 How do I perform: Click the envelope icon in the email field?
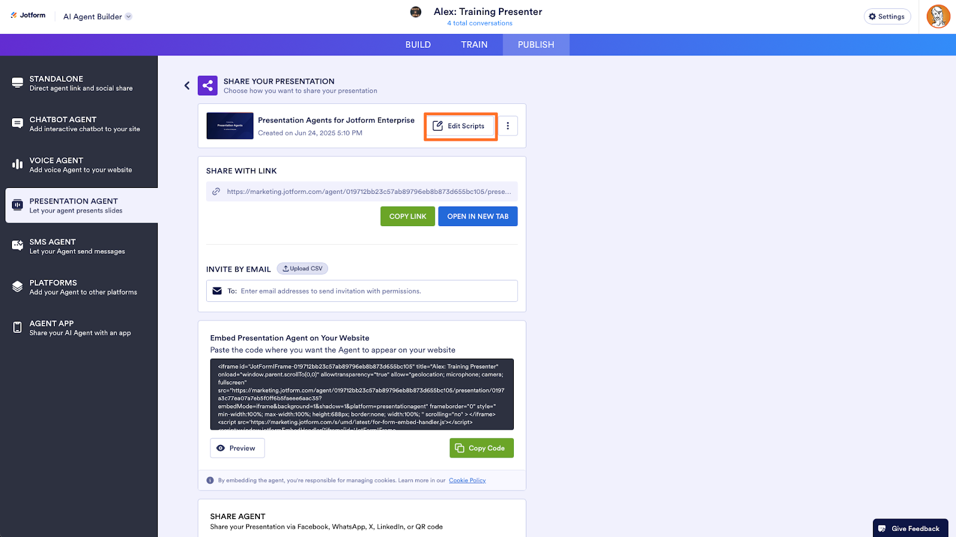pyautogui.click(x=217, y=291)
